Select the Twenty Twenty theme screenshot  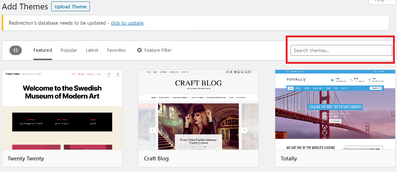click(62, 110)
